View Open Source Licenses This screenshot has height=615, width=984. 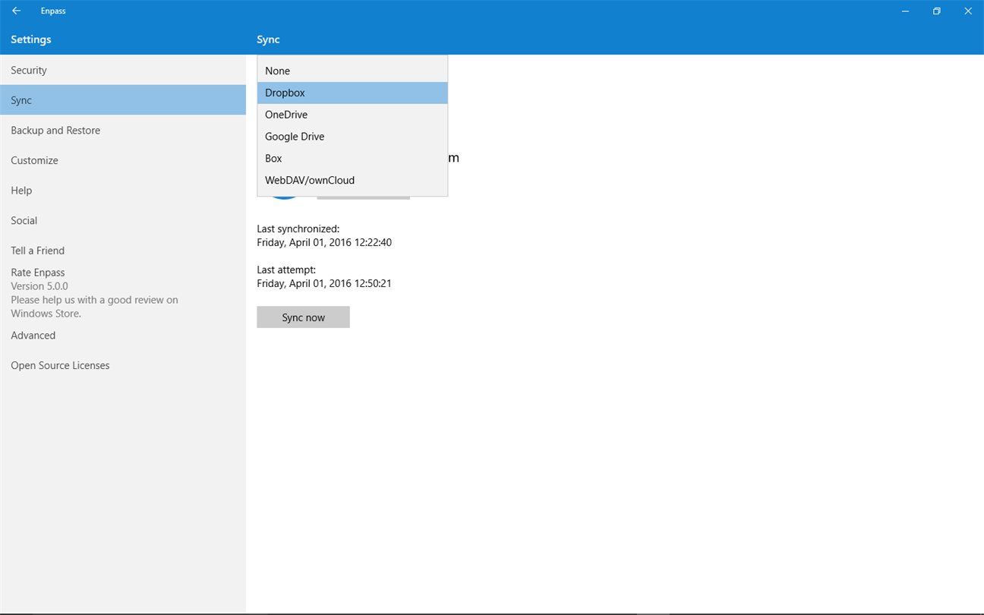pos(123,365)
